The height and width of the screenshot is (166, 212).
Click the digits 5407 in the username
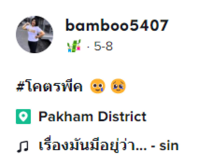click(149, 25)
